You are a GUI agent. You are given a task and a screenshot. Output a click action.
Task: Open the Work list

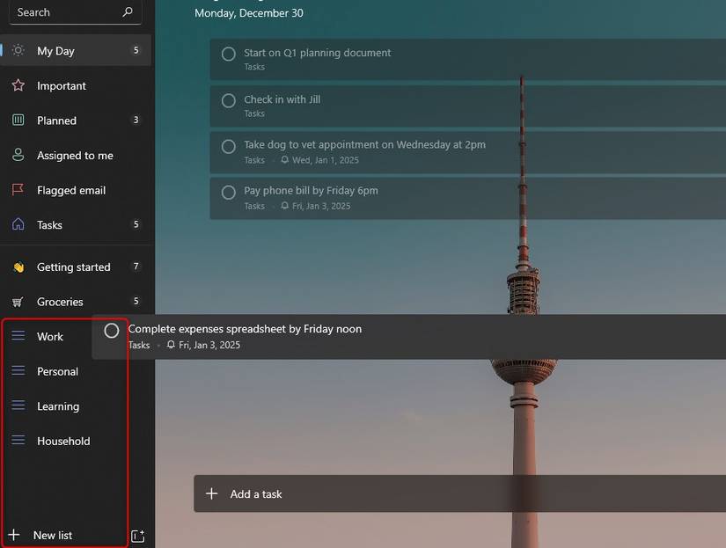point(49,336)
